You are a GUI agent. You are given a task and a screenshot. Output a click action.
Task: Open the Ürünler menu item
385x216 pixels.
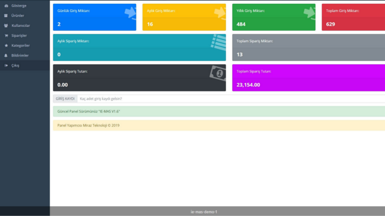coord(18,16)
